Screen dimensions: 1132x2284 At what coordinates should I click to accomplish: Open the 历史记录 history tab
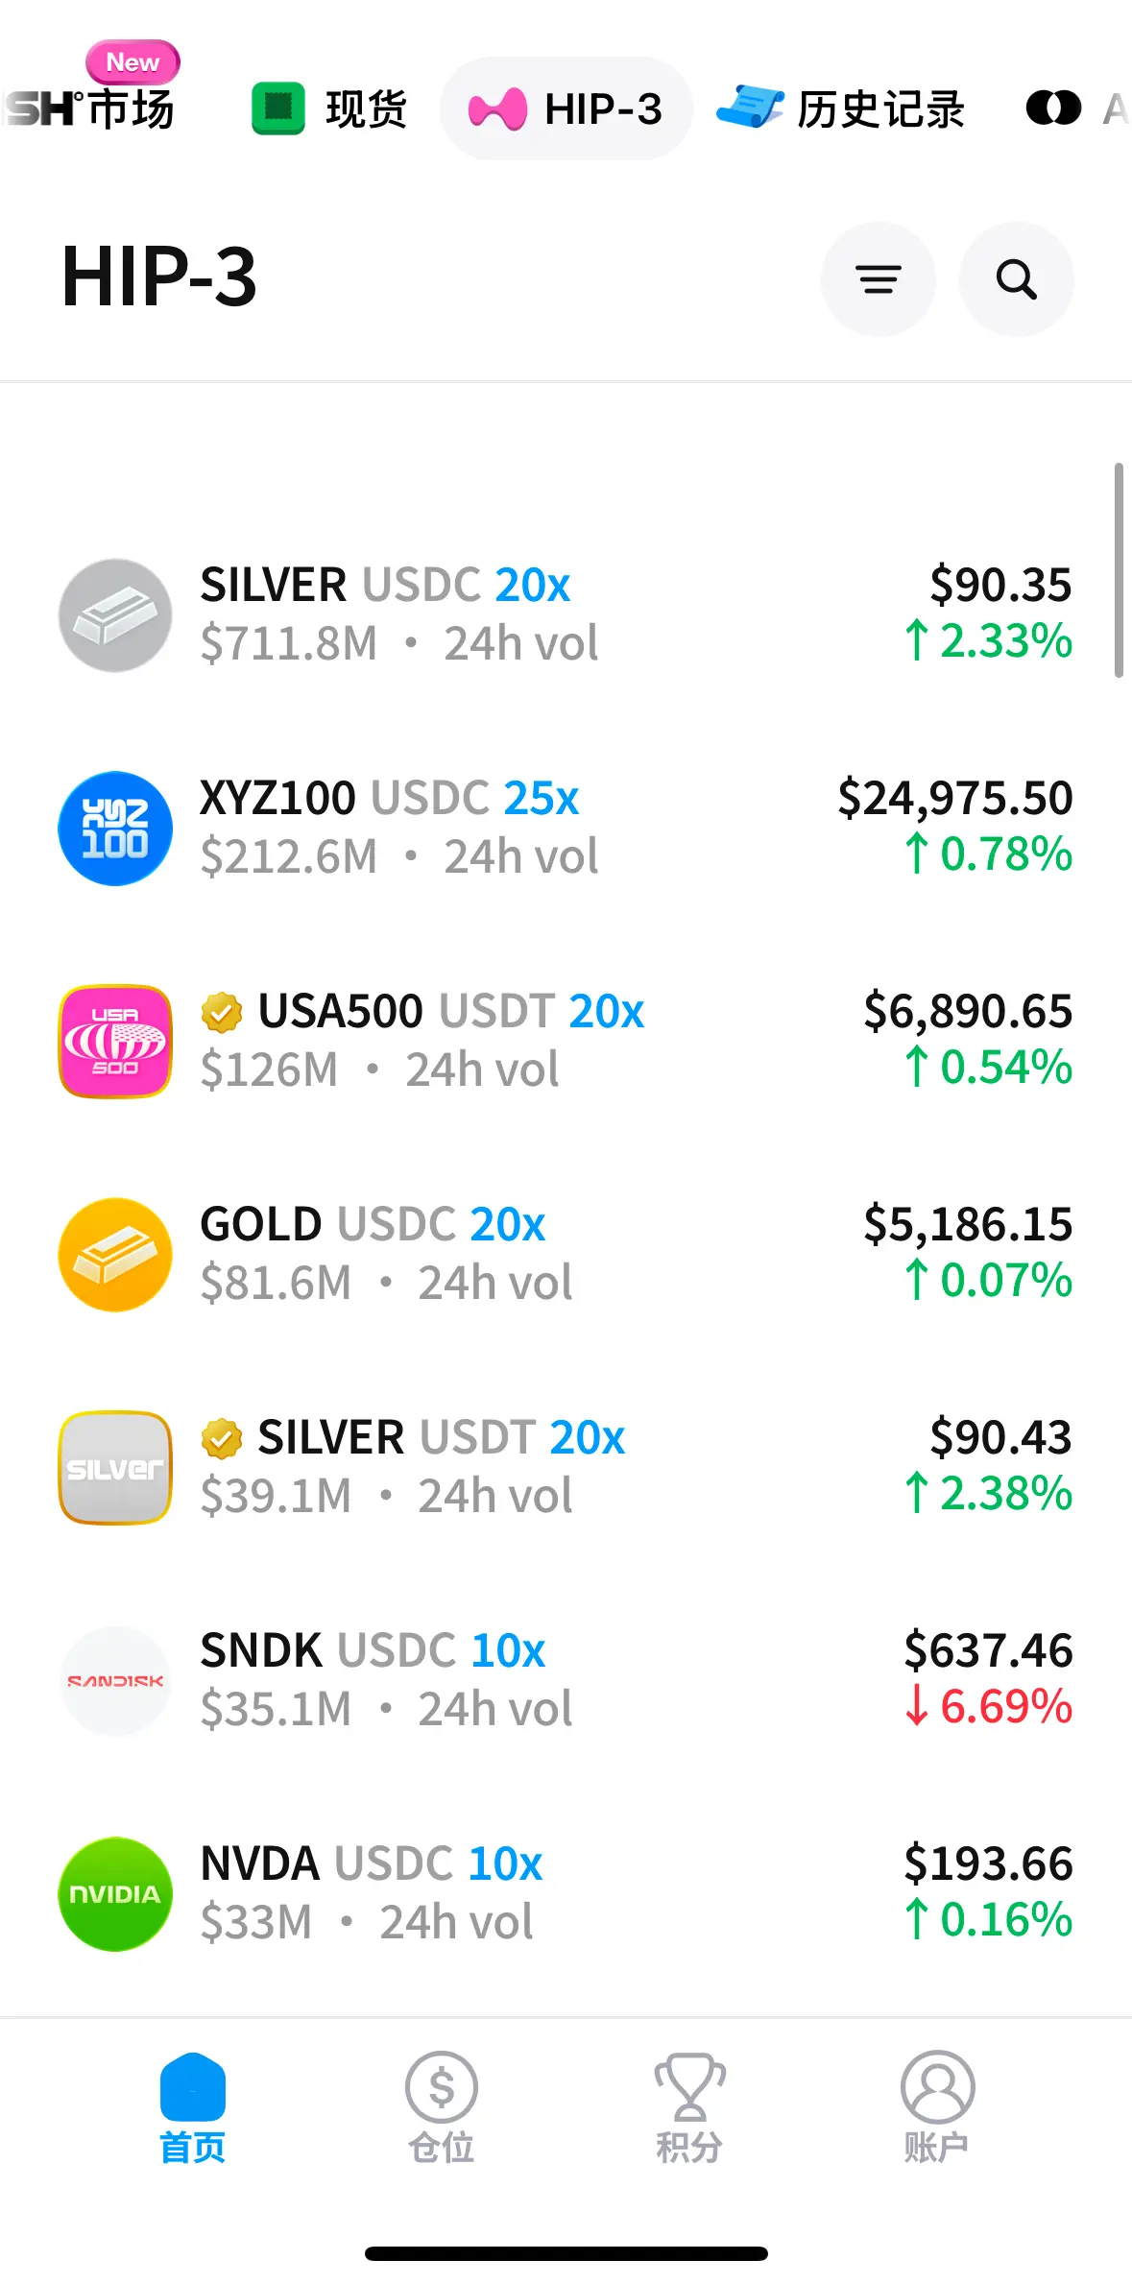841,108
